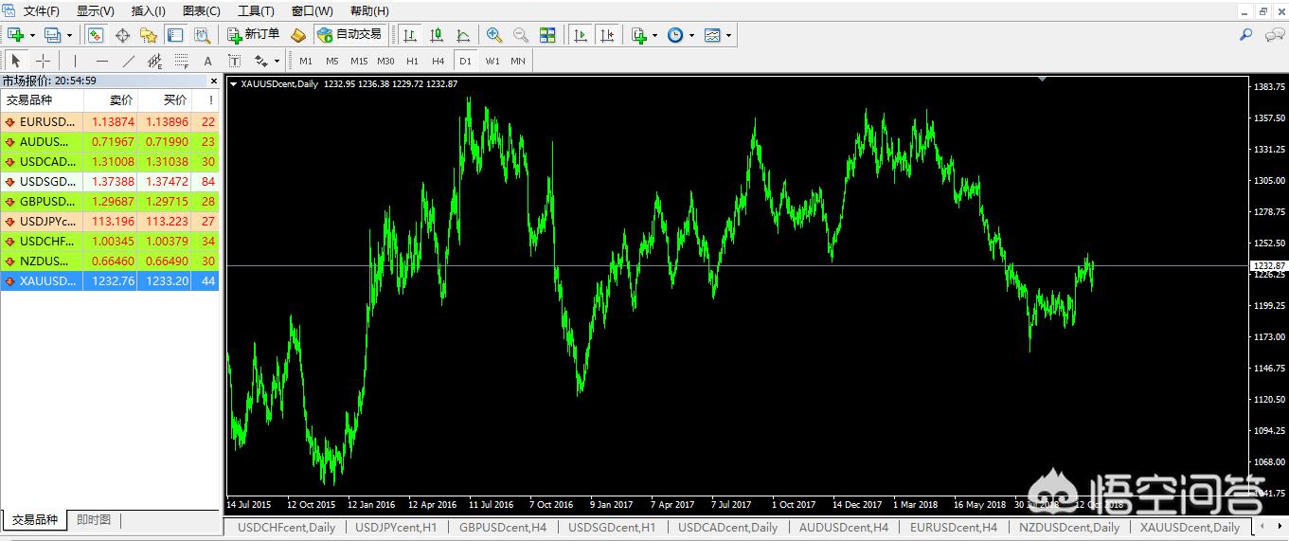Toggle the 自动交易 auto trading button
This screenshot has width=1289, height=541.
pyautogui.click(x=349, y=35)
